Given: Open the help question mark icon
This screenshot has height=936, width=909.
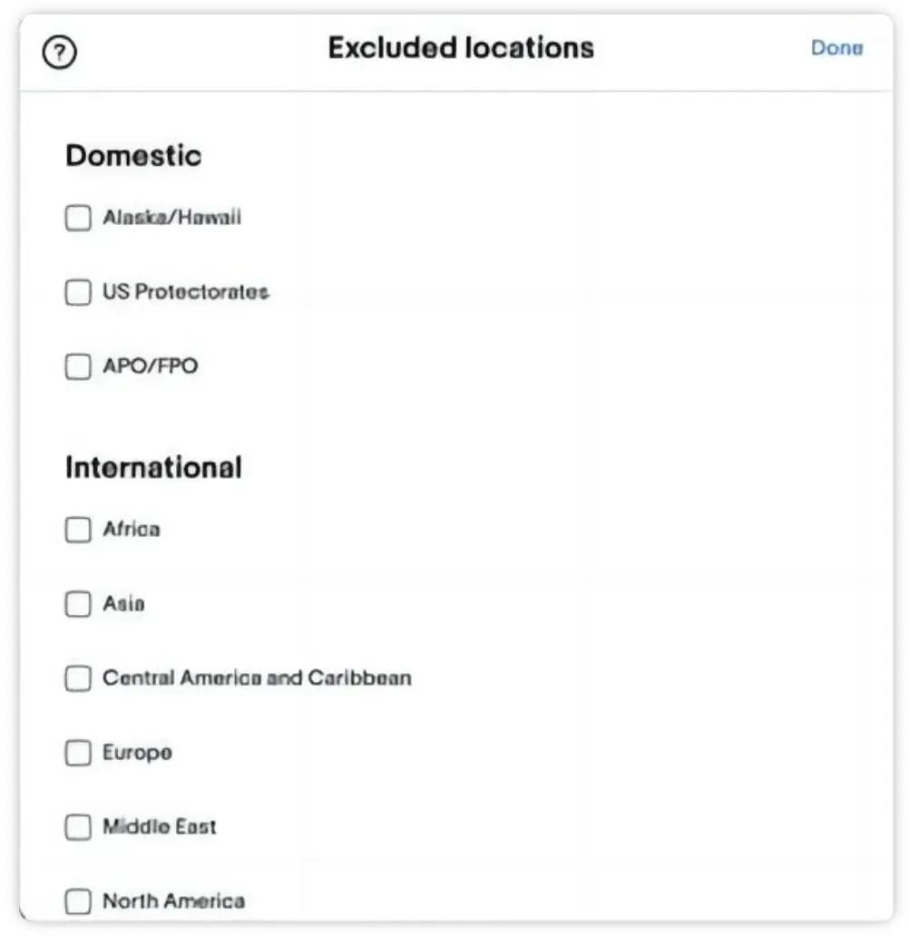Looking at the screenshot, I should click(x=59, y=53).
